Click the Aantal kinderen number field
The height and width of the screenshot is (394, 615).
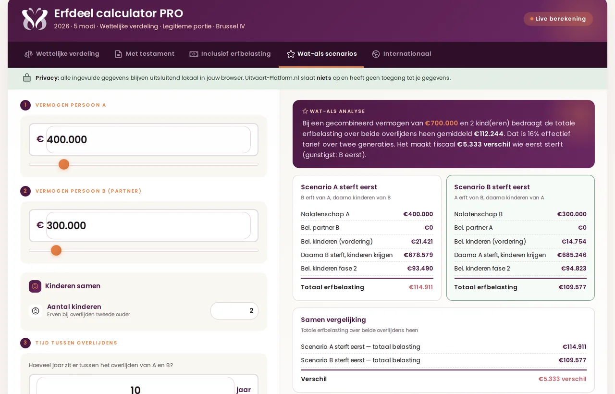tap(234, 311)
